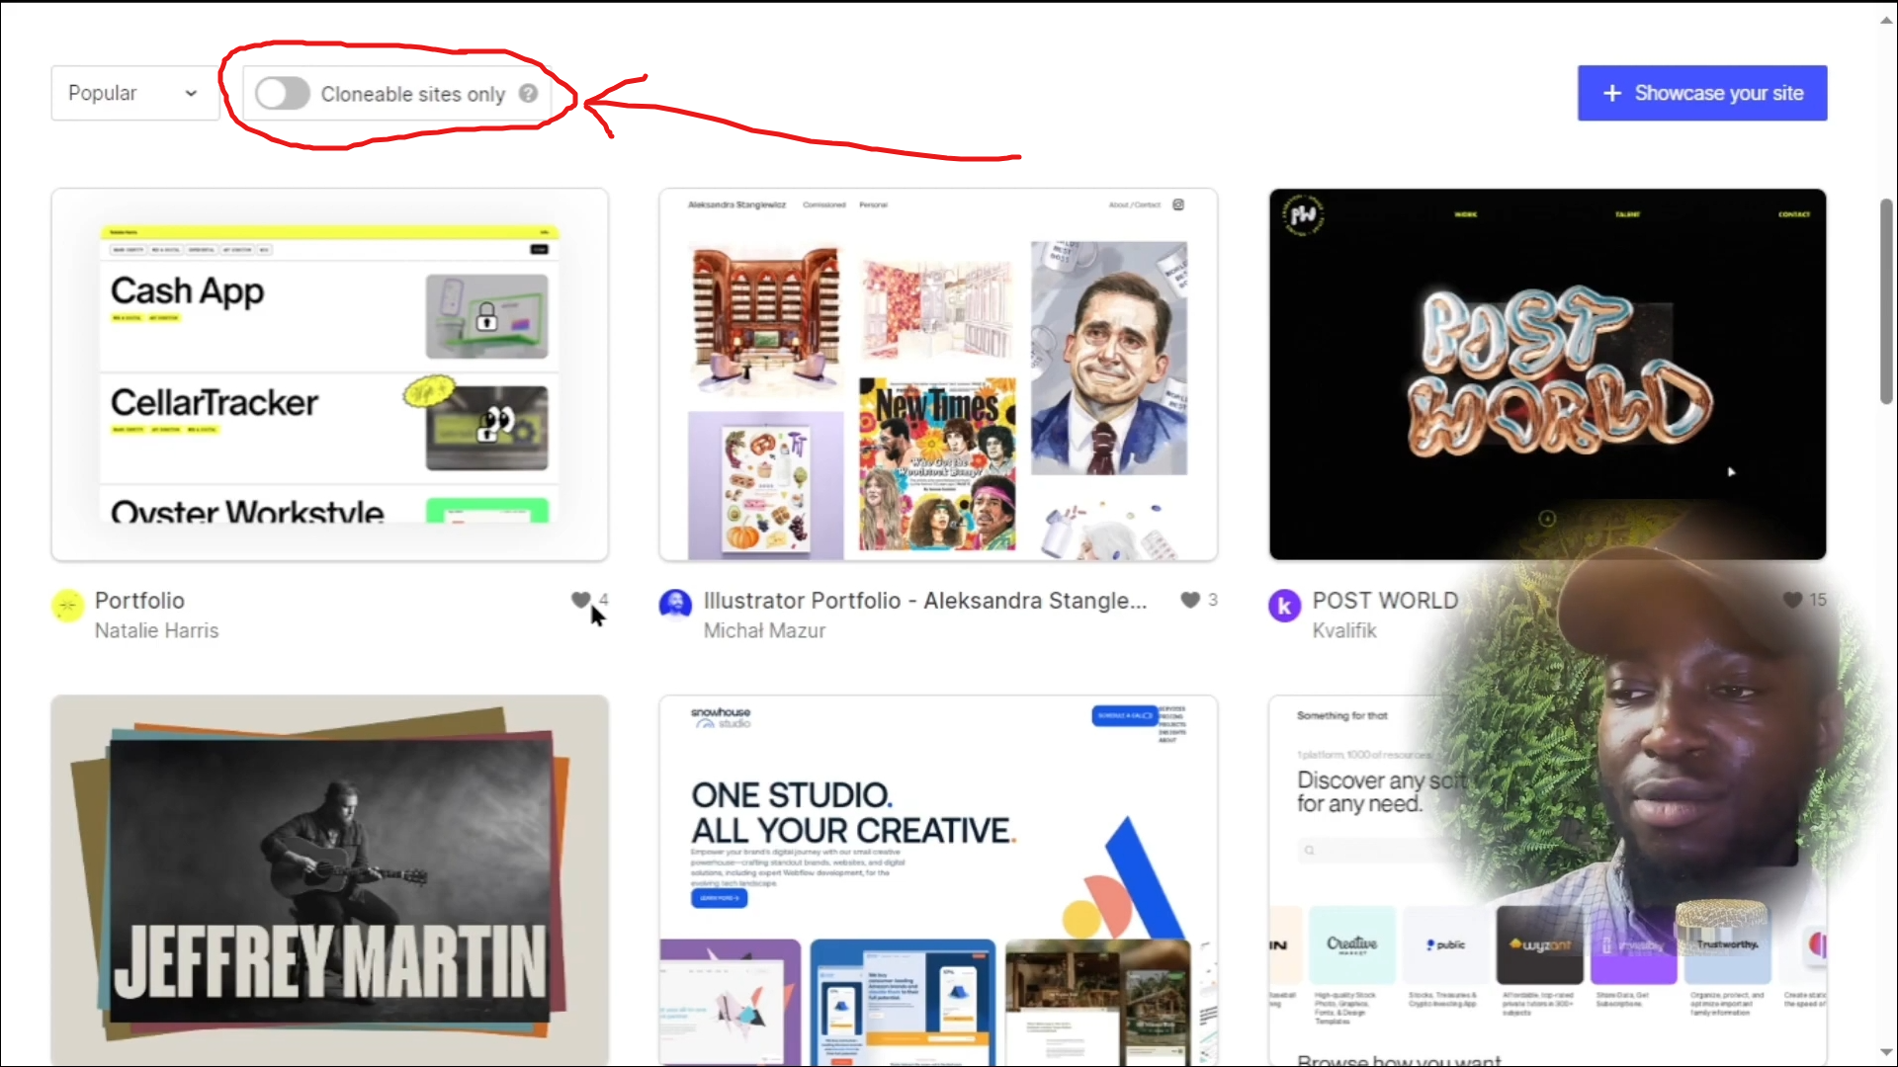Click Michał Mazur avatar icon
Screen dimensions: 1898x1067
tap(675, 605)
